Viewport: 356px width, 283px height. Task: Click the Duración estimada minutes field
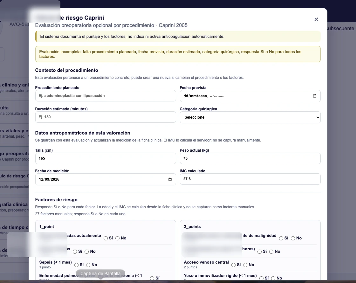click(105, 117)
